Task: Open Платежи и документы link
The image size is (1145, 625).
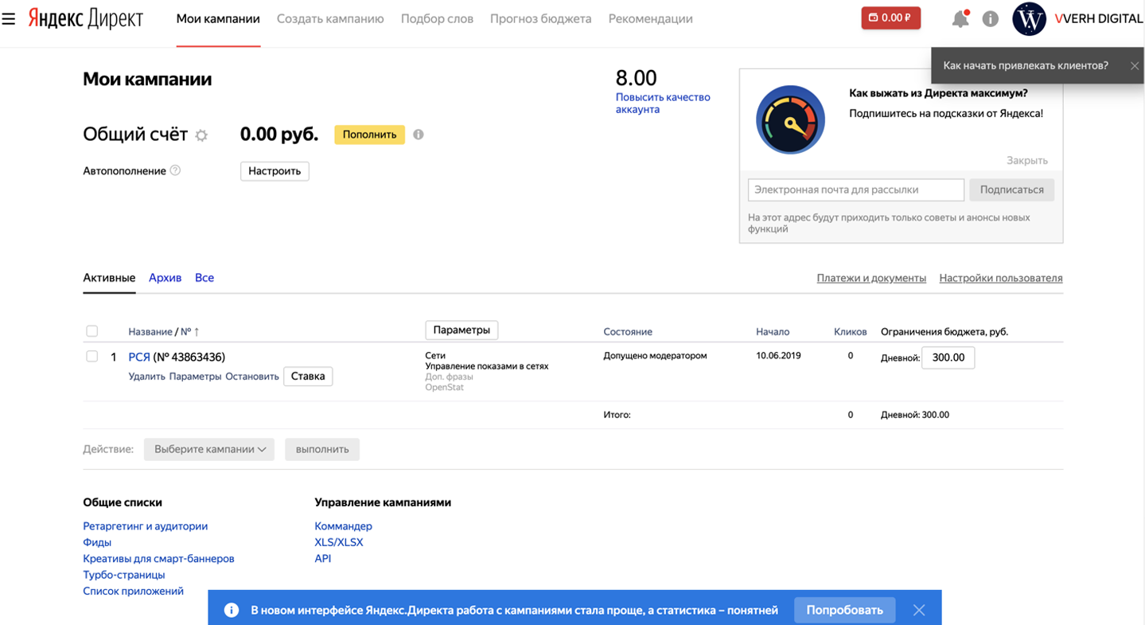Action: click(x=871, y=278)
